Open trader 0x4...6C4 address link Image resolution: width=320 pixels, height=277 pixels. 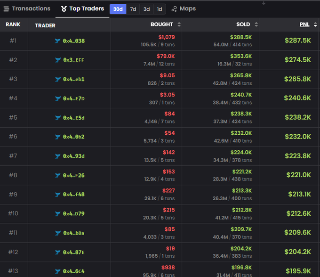tap(74, 271)
